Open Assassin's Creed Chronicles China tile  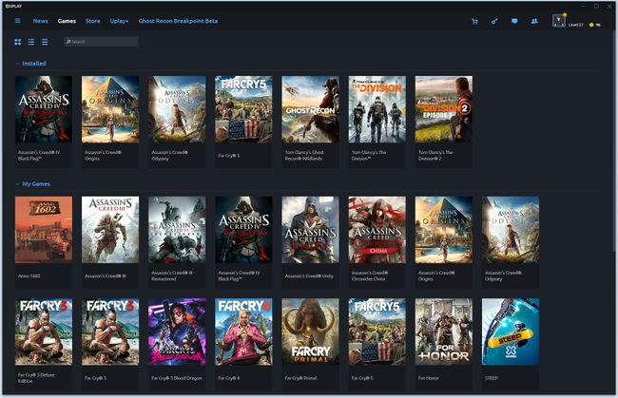pyautogui.click(x=377, y=242)
